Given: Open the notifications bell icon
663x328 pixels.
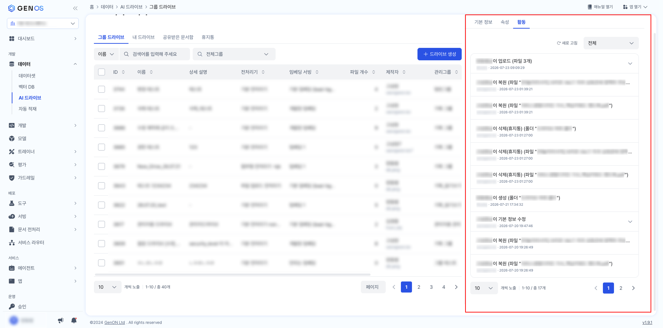Looking at the screenshot, I should click(x=74, y=320).
